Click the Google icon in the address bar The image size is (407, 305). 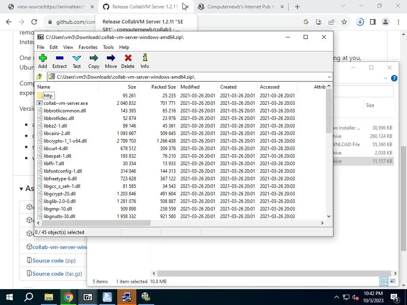tap(306, 22)
